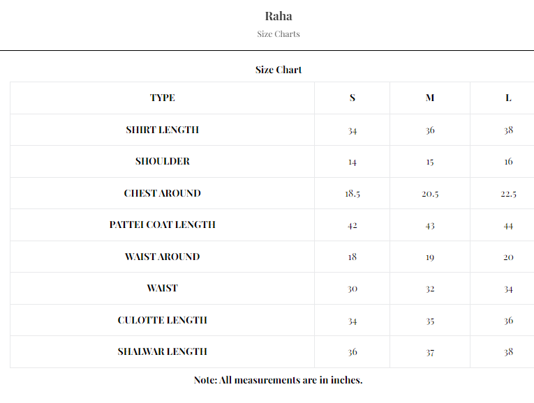534x403 pixels.
Task: Select the L size column header
Action: 508,98
